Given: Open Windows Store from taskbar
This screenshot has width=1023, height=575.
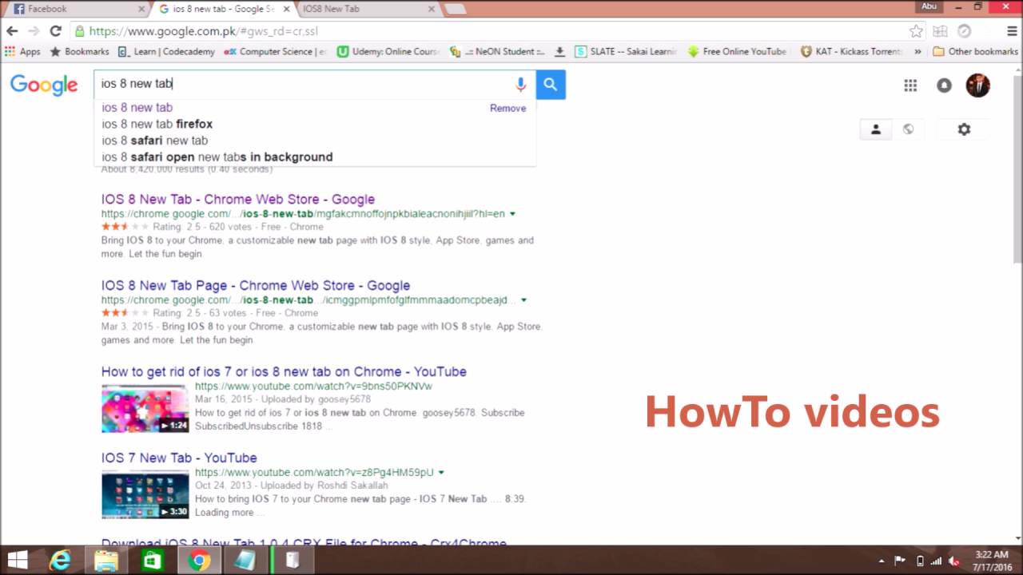Looking at the screenshot, I should pyautogui.click(x=152, y=561).
